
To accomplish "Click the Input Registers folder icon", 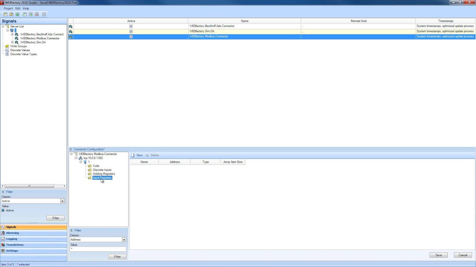I will [x=90, y=178].
